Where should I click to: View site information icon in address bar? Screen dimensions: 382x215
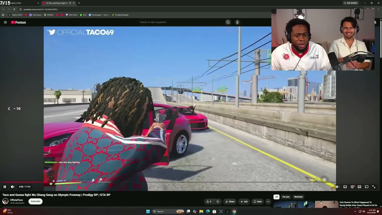click(x=21, y=9)
